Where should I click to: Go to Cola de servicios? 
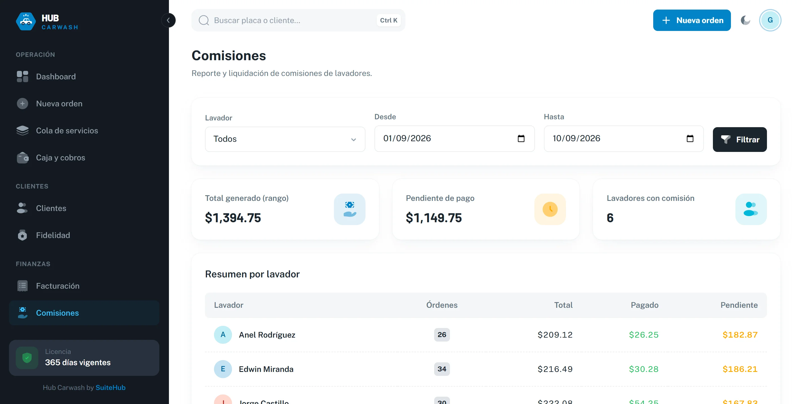coord(84,131)
